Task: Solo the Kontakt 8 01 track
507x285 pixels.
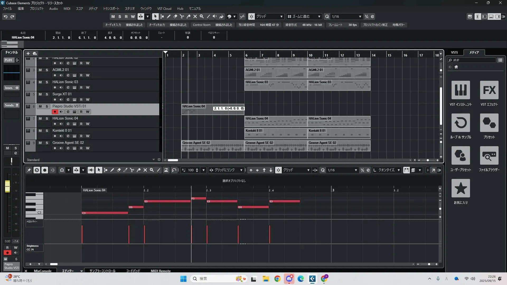Action: 47,131
